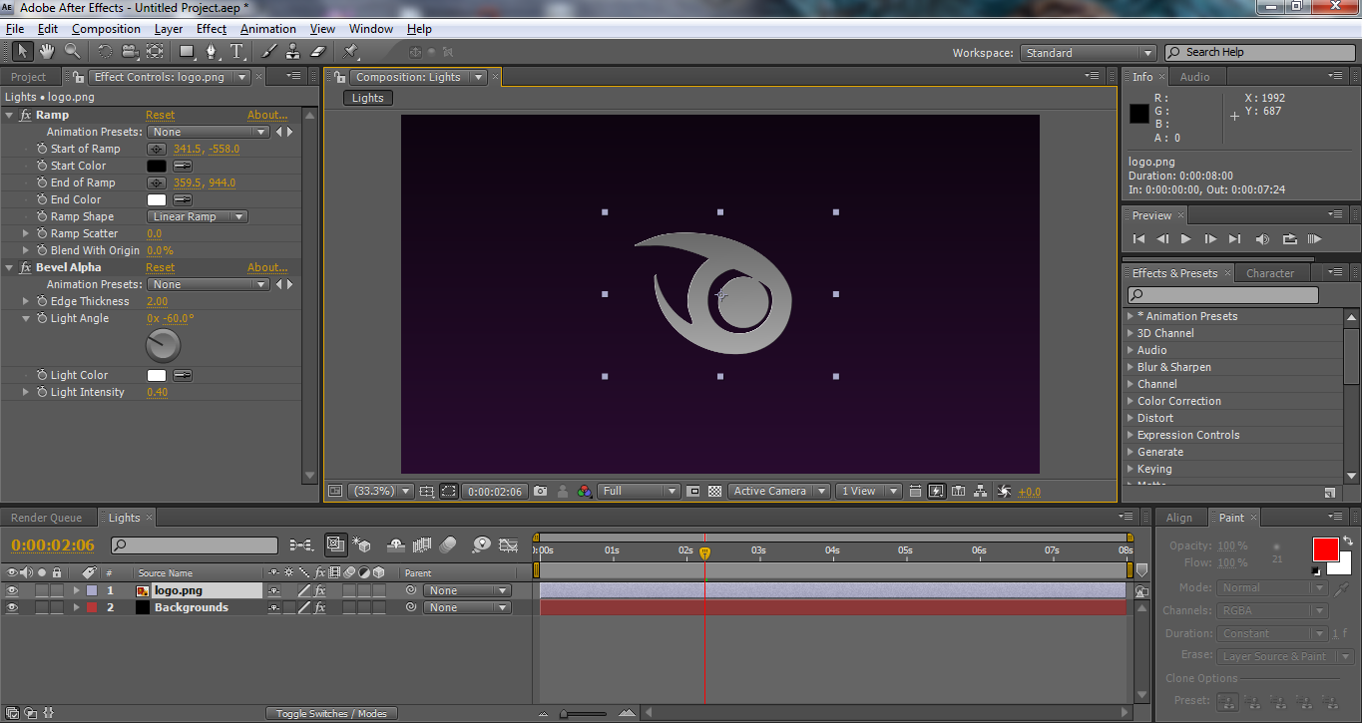Expand logo.png layer properties triangle

coord(77,590)
